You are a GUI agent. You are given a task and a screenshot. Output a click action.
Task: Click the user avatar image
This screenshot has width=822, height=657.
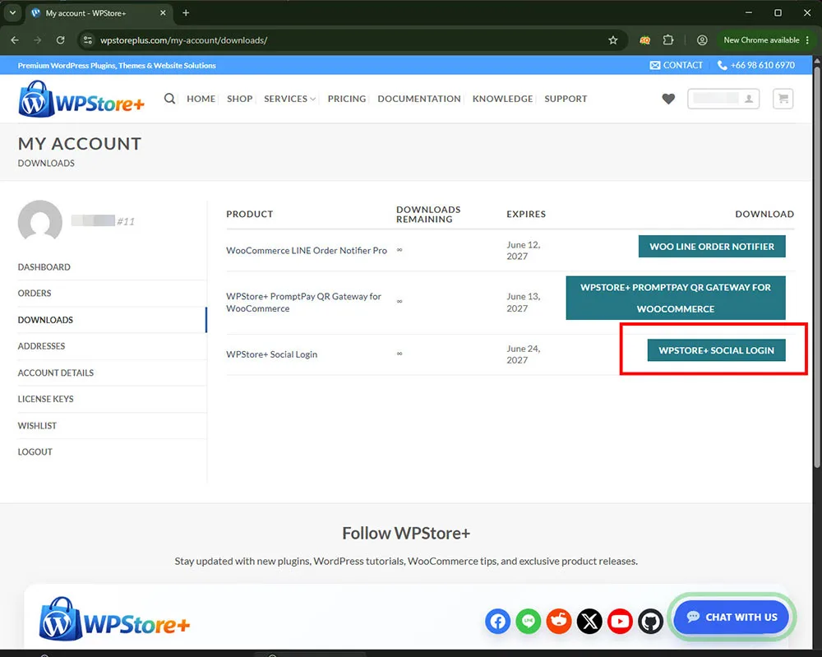coord(39,222)
